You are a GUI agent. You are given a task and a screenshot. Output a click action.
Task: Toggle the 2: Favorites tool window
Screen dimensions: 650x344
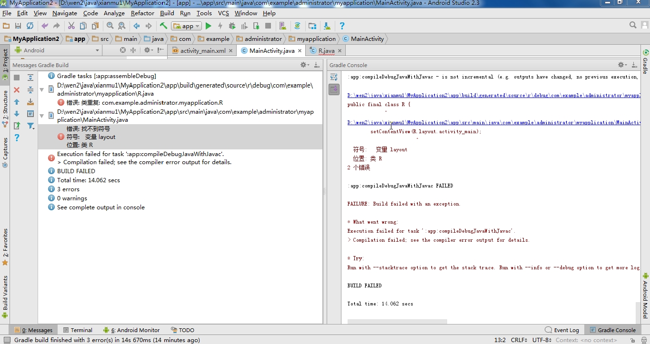pyautogui.click(x=5, y=246)
